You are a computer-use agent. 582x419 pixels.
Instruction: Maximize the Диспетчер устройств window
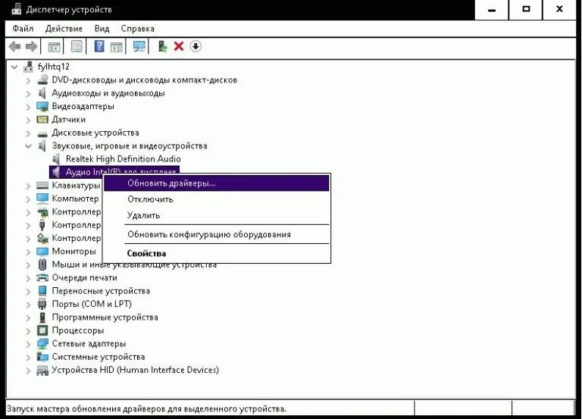point(526,10)
